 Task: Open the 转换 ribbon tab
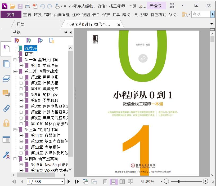tap(38, 15)
